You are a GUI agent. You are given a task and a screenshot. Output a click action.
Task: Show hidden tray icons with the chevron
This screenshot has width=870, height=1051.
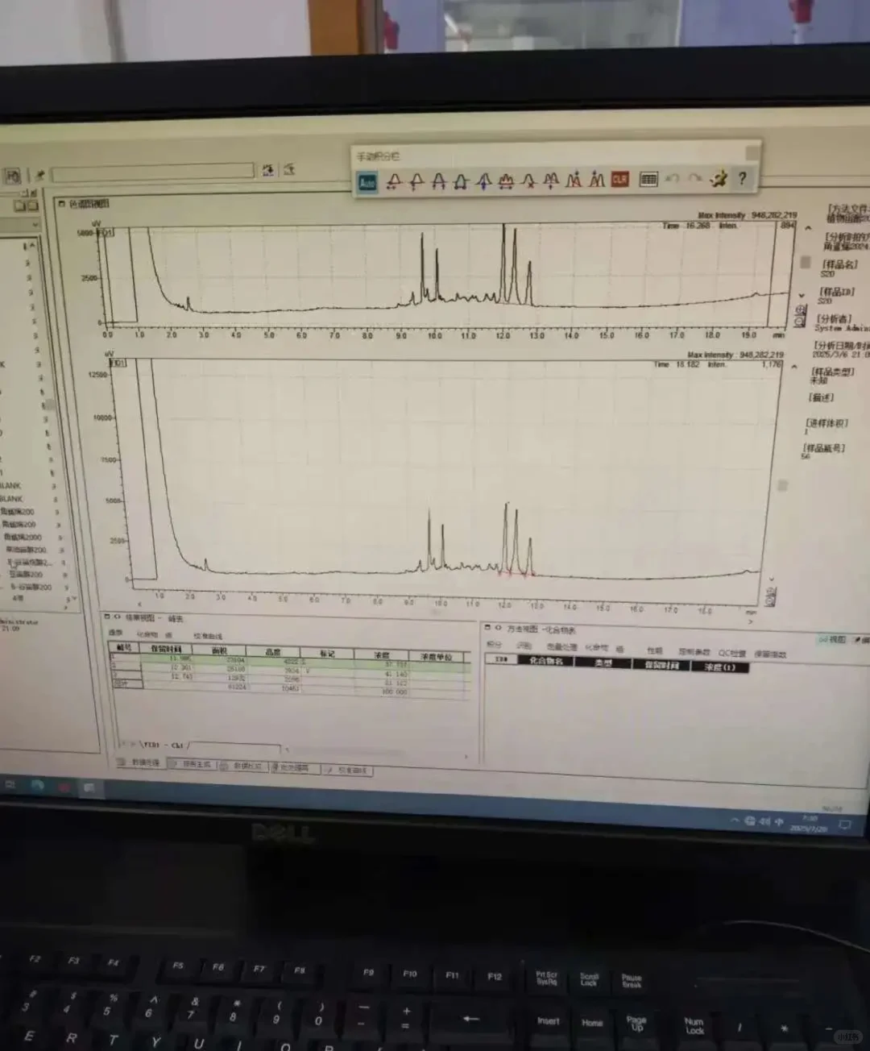[735, 820]
